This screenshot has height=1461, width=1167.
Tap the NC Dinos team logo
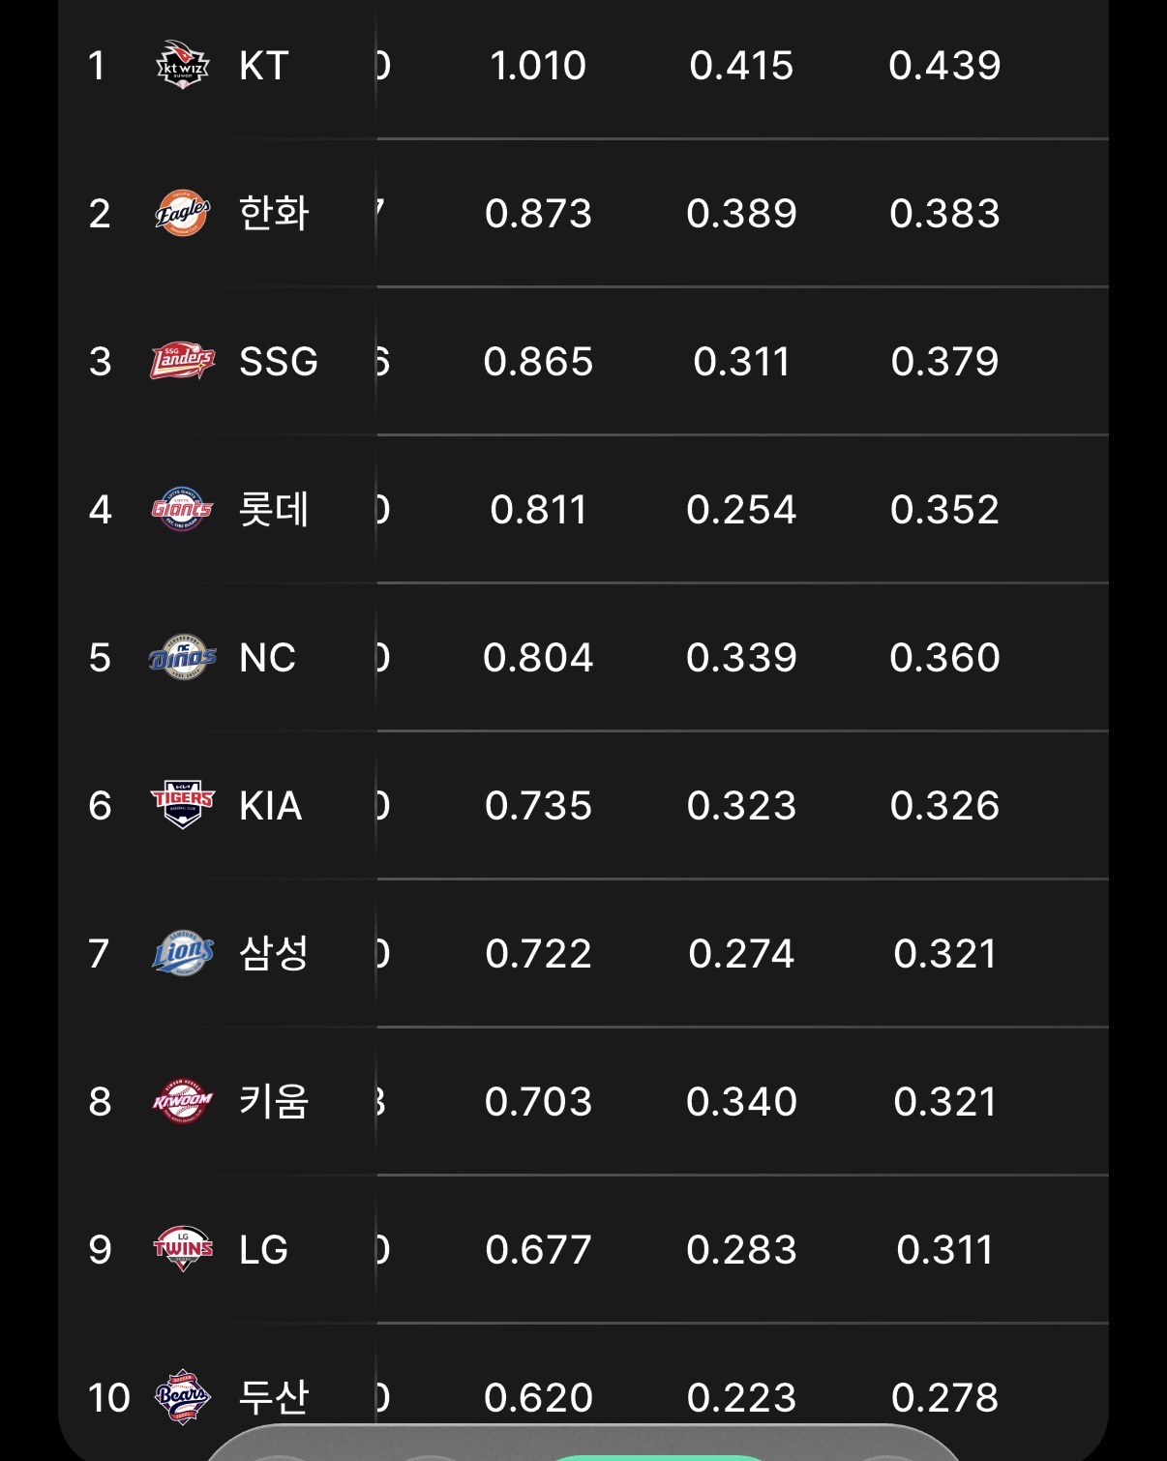coord(182,657)
